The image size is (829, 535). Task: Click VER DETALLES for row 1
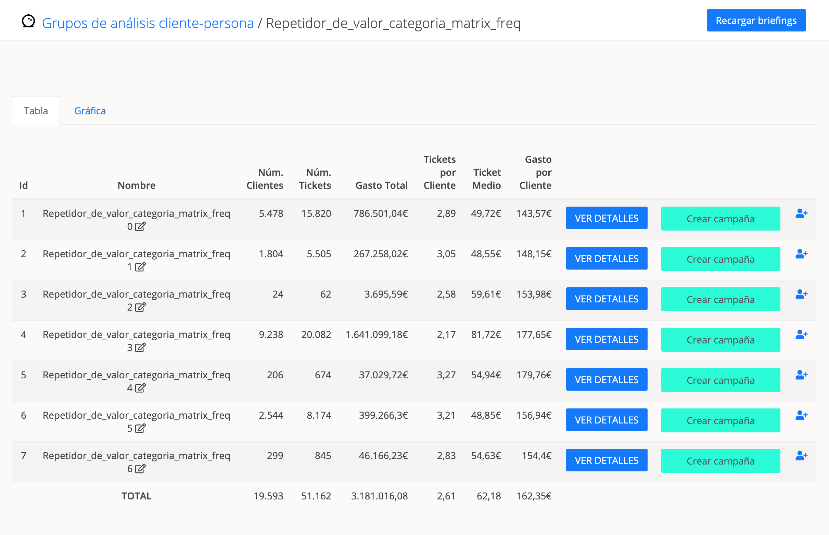606,218
